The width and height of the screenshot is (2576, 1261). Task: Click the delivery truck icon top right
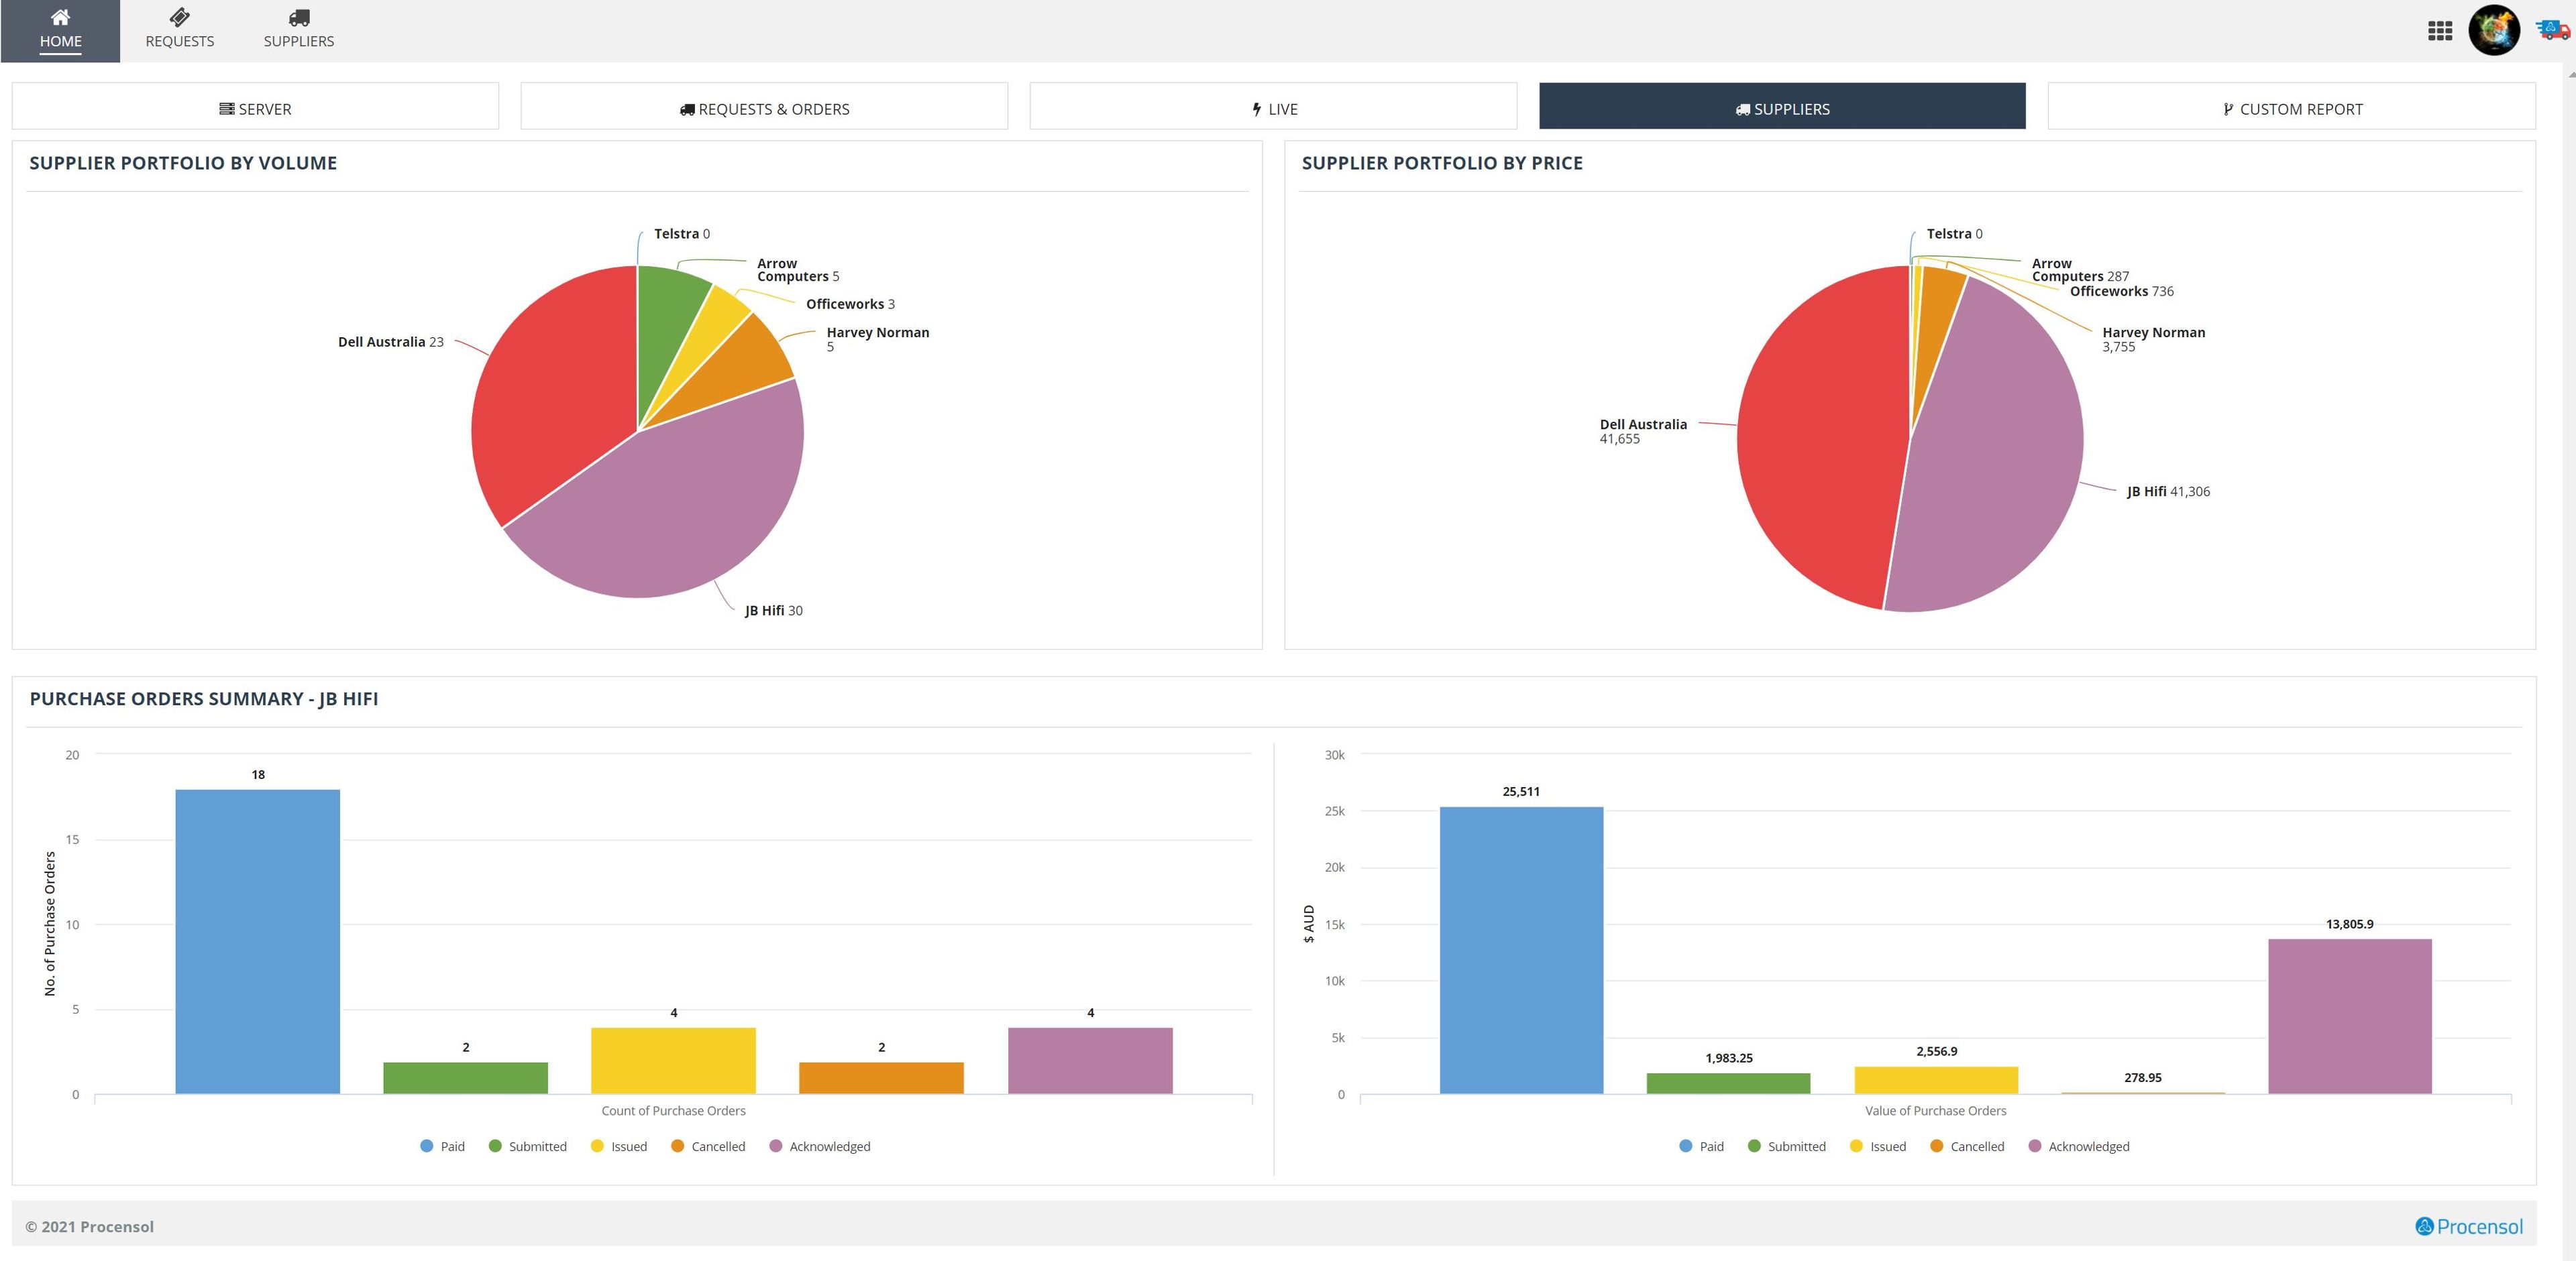point(2553,30)
